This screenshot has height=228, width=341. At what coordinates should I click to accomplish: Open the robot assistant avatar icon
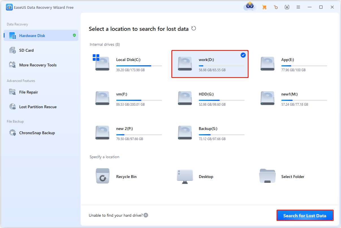250,6
